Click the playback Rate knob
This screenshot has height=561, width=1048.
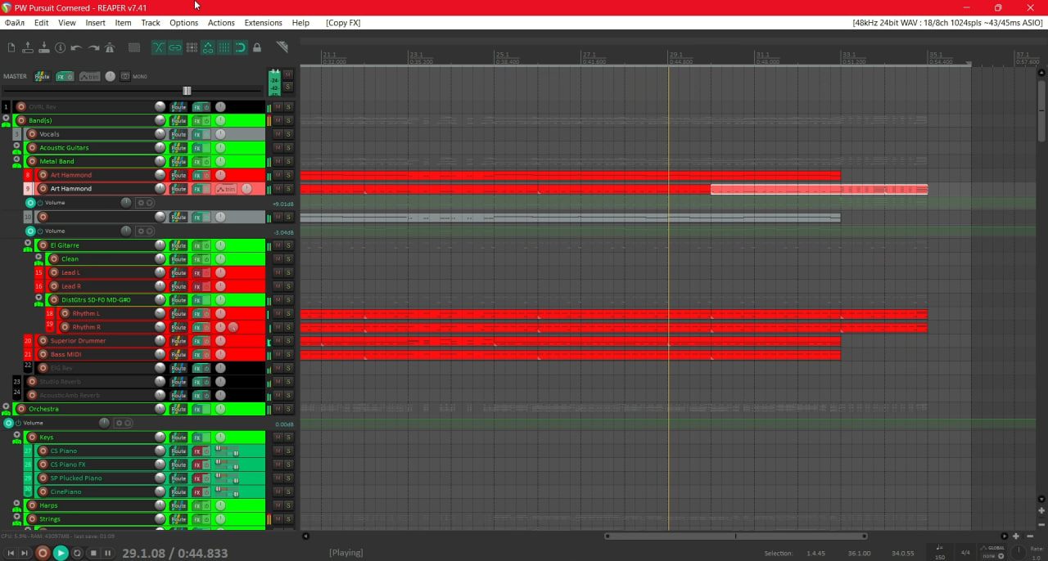(1018, 552)
